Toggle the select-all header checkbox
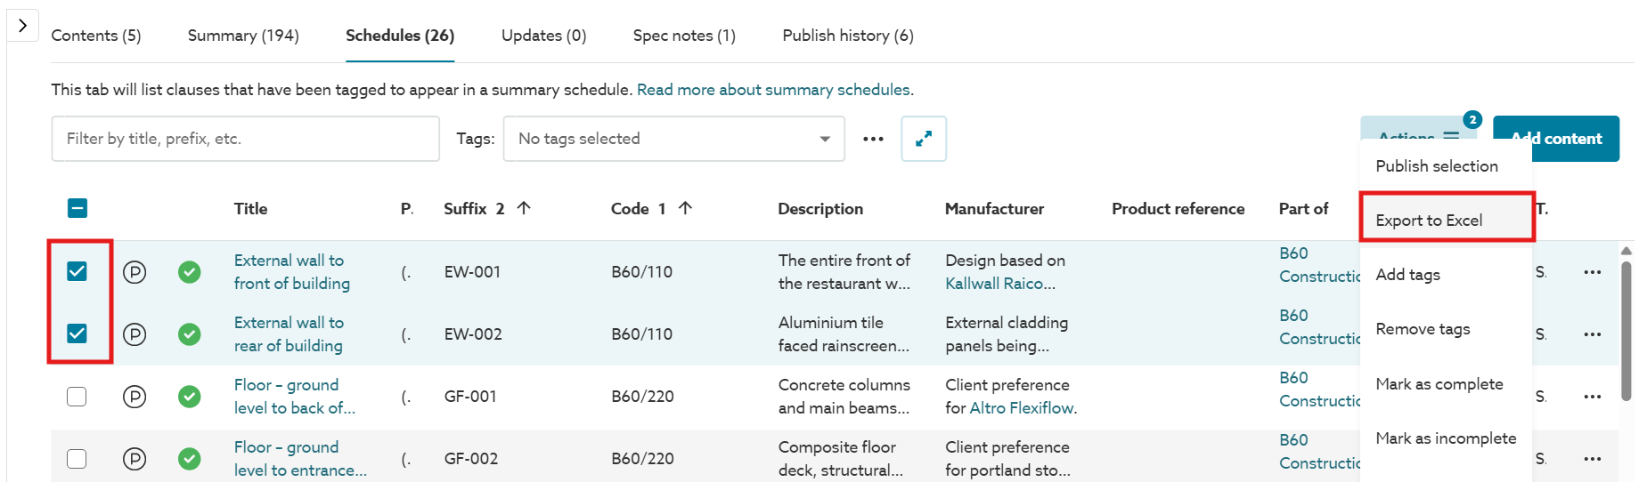The image size is (1639, 482). coord(77,209)
